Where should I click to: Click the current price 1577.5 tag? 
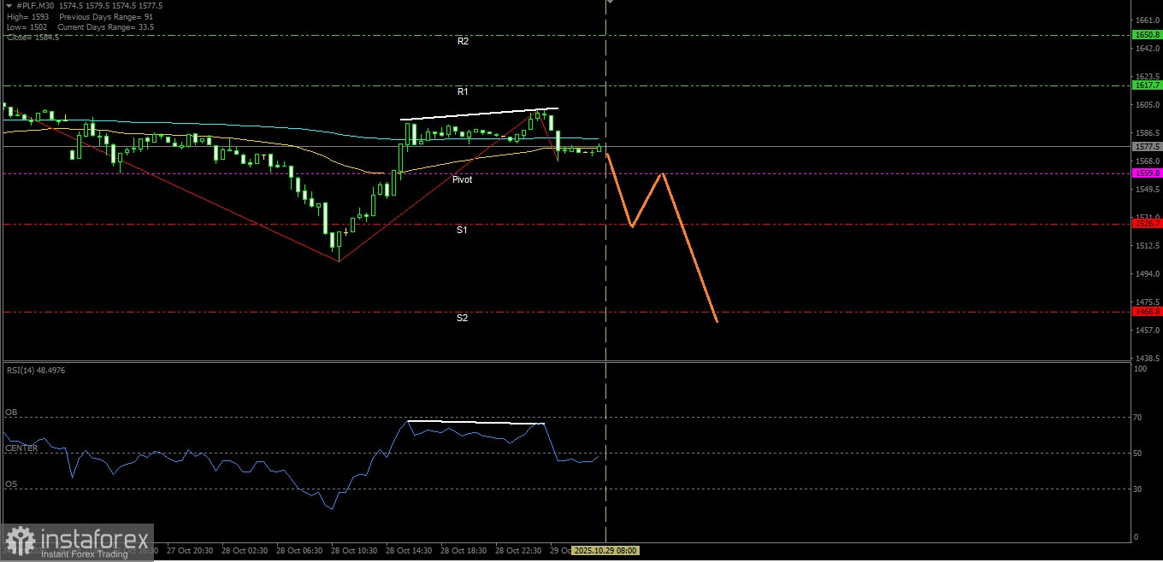tap(1146, 147)
